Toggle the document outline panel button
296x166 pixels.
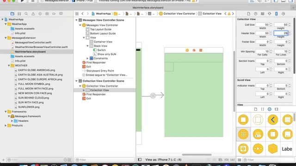140,160
